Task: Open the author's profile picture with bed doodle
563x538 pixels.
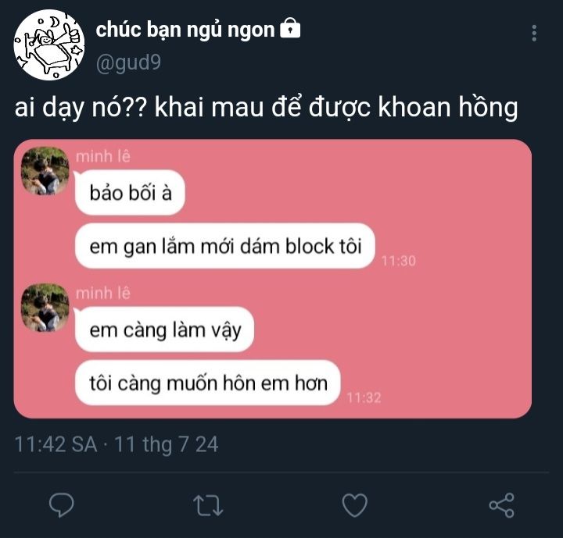Action: [49, 45]
